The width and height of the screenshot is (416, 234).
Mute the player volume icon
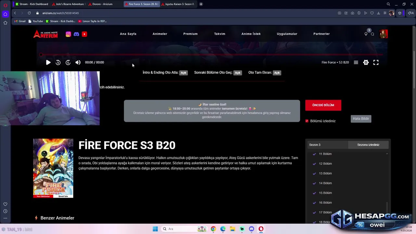point(78,62)
